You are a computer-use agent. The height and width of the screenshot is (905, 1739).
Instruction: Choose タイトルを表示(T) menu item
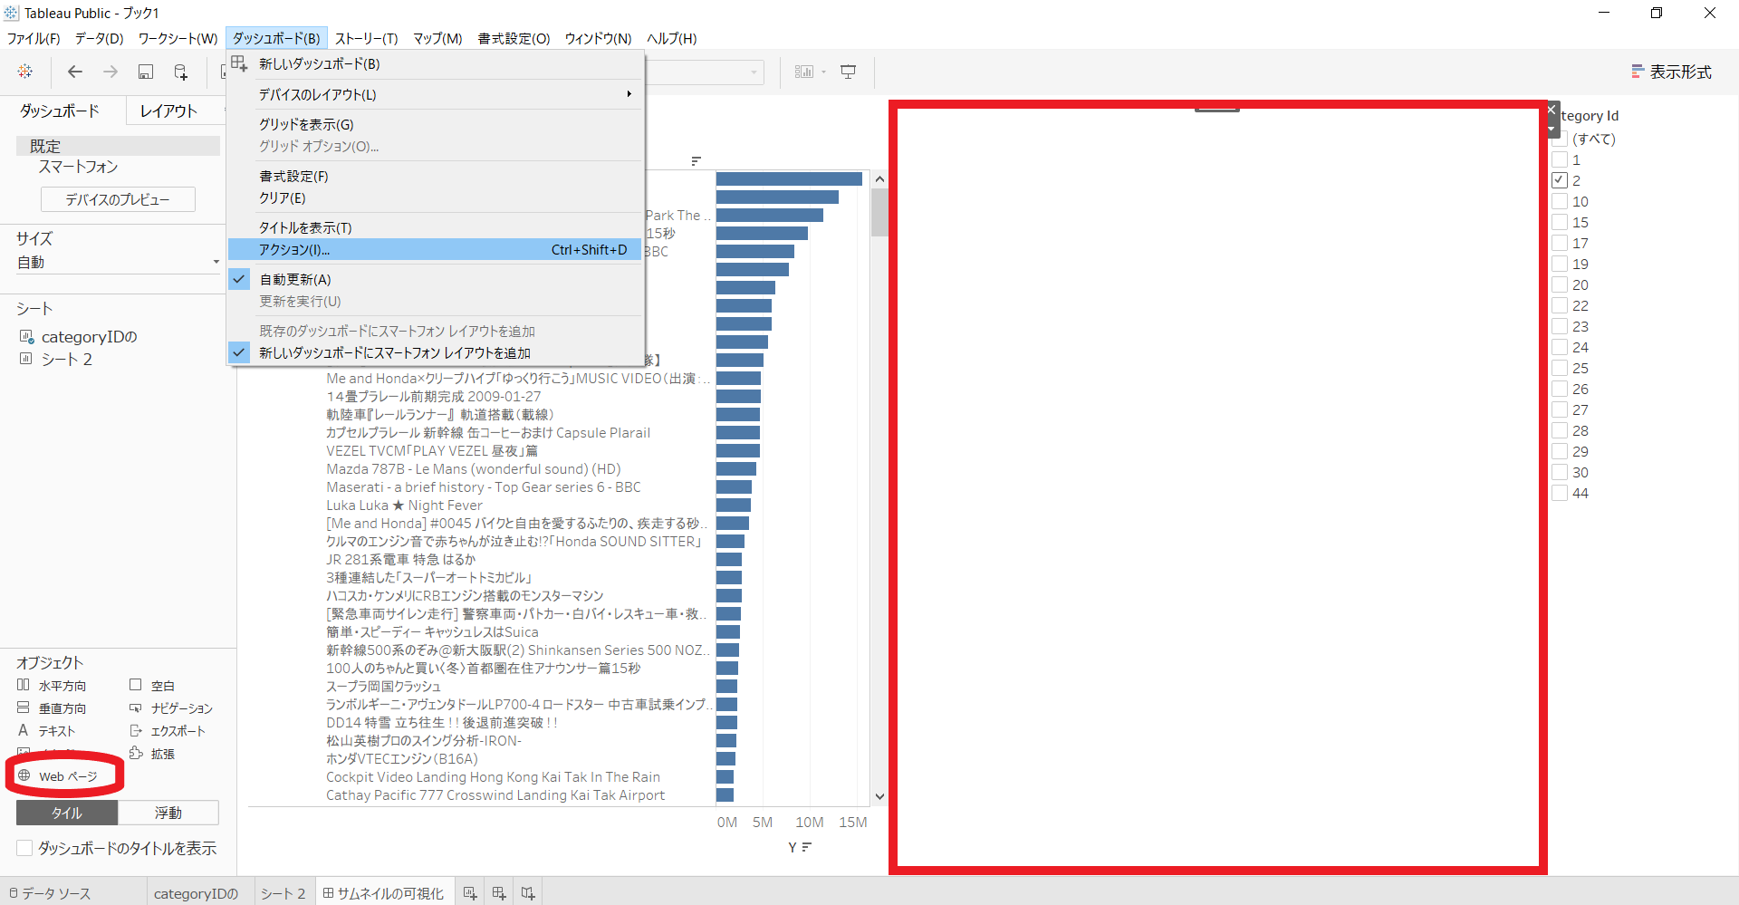tap(435, 228)
